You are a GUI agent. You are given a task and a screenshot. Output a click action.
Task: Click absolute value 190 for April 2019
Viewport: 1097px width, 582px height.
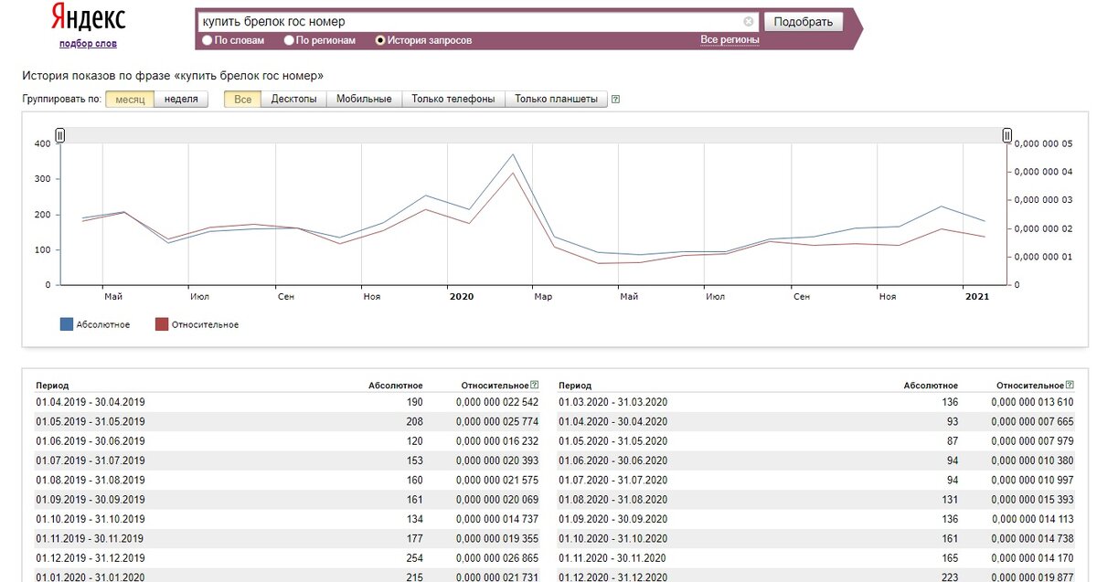[414, 402]
